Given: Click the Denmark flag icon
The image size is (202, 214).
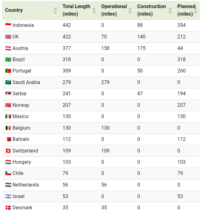Looking at the screenshot, I should tap(8, 208).
